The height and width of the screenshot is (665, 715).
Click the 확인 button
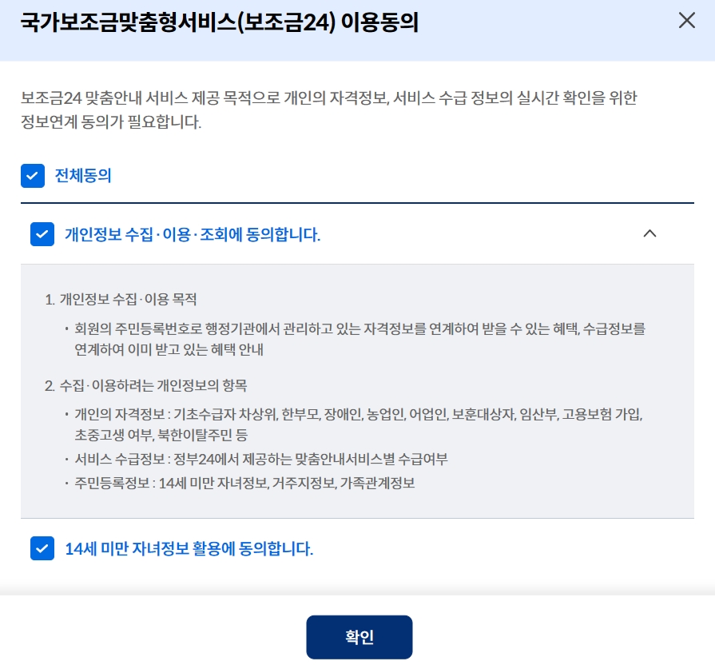[x=359, y=637]
